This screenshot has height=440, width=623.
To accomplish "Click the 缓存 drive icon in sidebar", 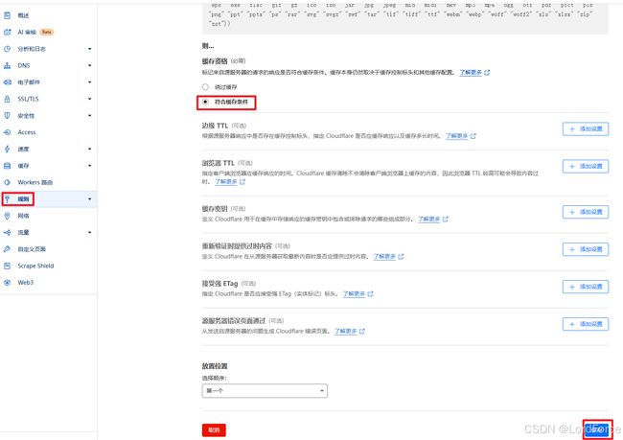I will tap(7, 166).
